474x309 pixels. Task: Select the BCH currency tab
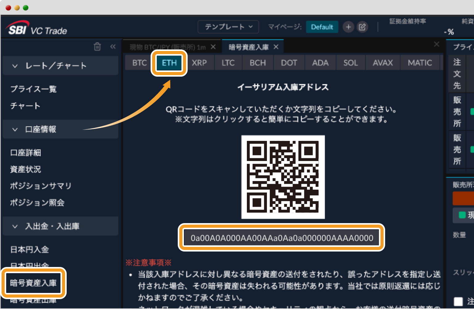[x=258, y=63]
